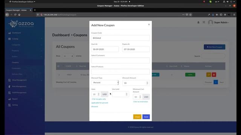The height and width of the screenshot is (135, 241).
Task: Sort table by CODE column
Action: point(68,66)
